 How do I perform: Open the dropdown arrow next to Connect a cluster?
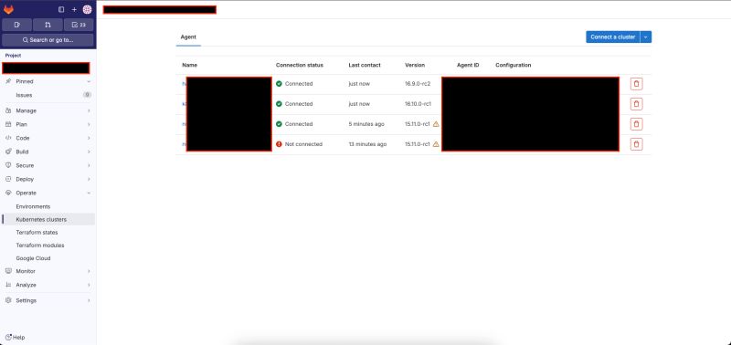646,37
